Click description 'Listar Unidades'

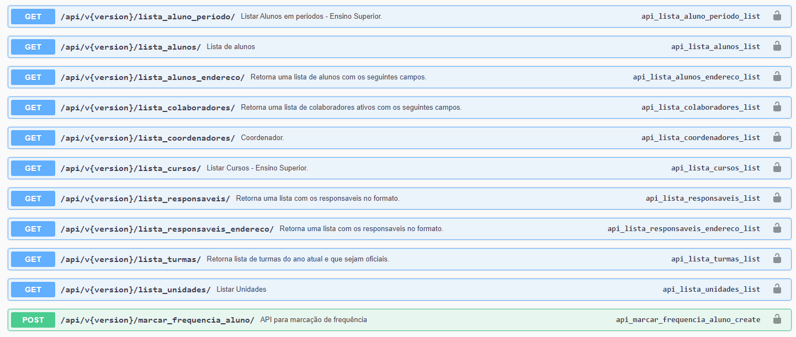click(x=241, y=290)
